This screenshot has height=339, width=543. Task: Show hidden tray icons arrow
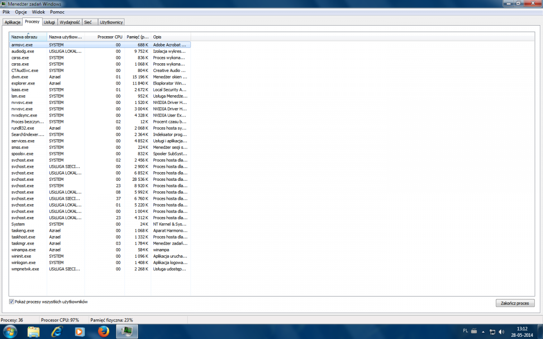coord(484,332)
